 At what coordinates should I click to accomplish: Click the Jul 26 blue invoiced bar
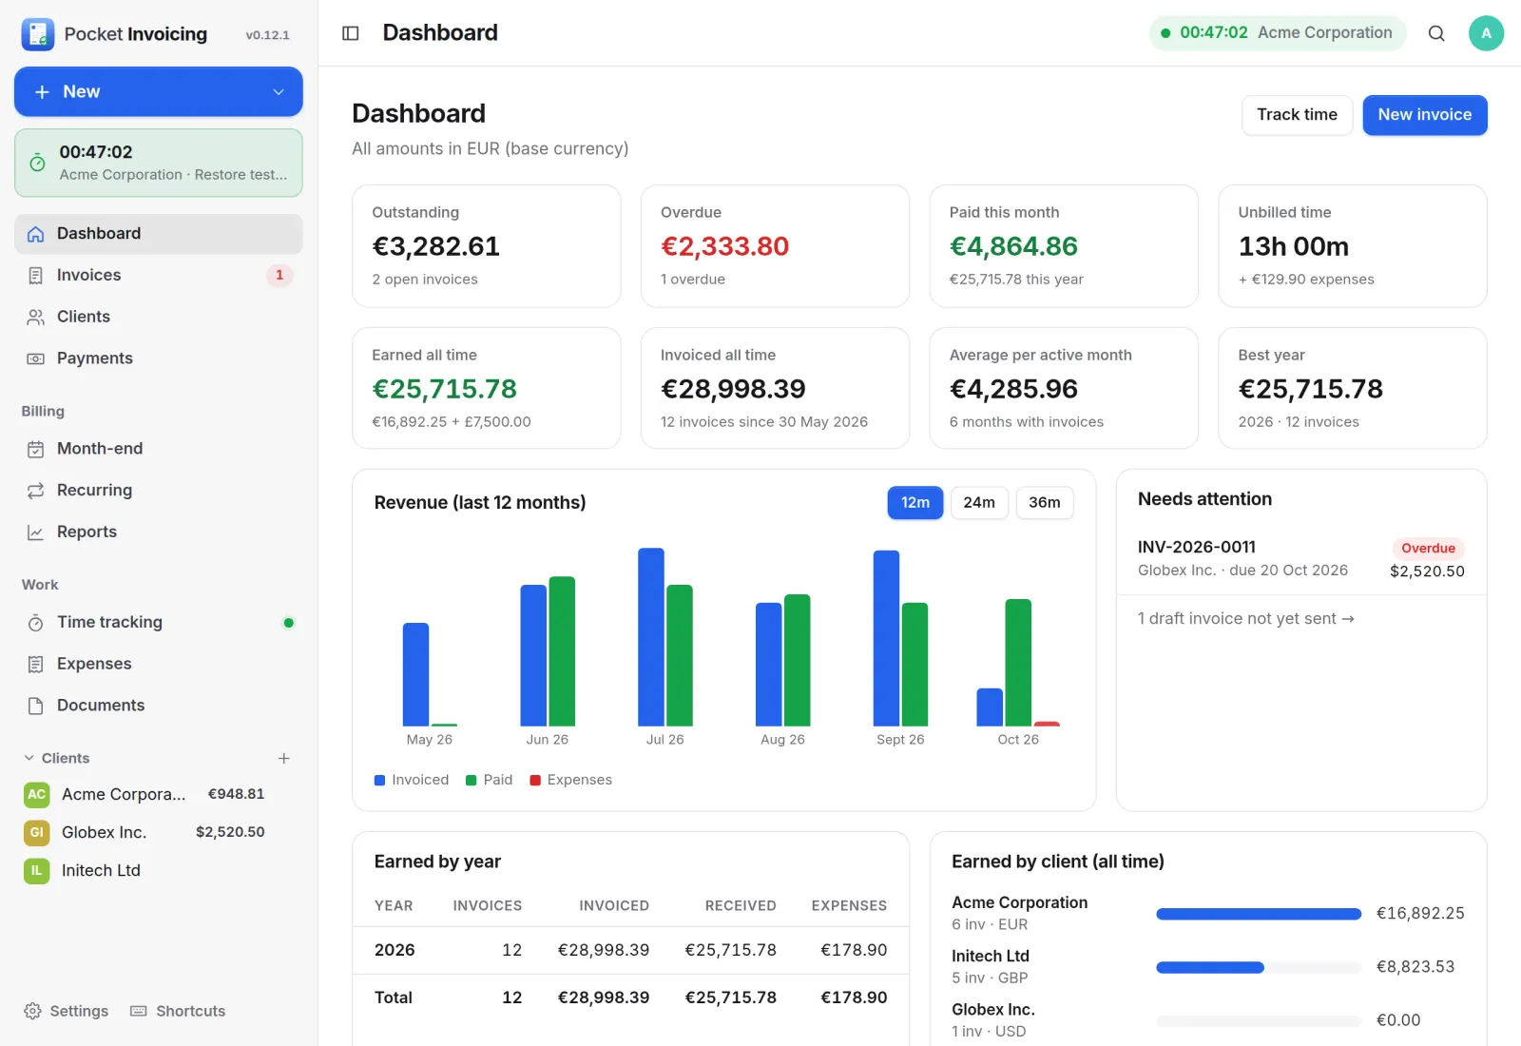click(x=651, y=637)
